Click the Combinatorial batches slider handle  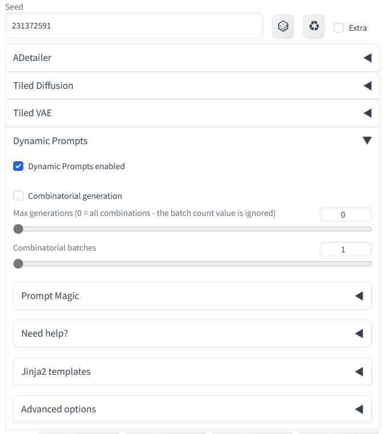coord(18,264)
